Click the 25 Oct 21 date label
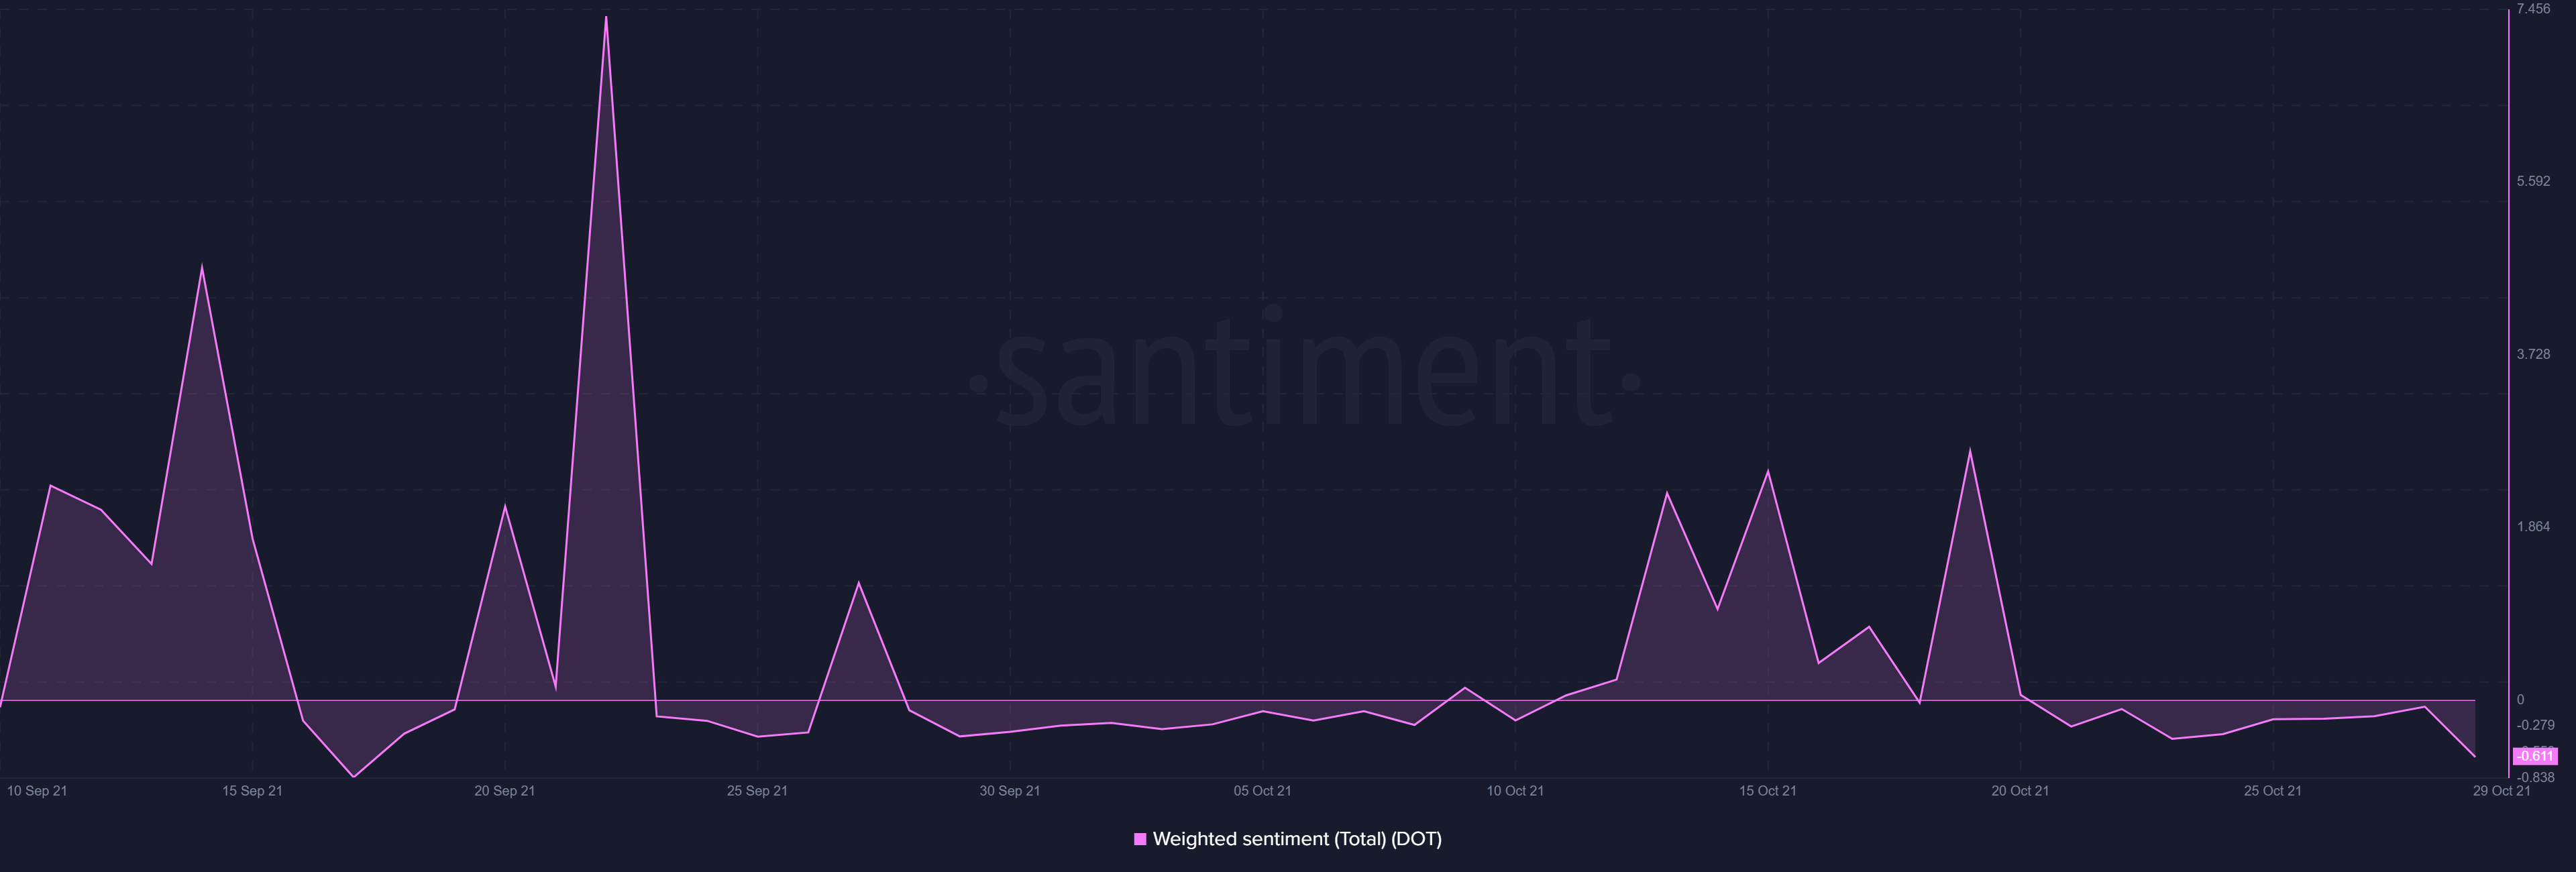The width and height of the screenshot is (2576, 872). pos(2272,791)
